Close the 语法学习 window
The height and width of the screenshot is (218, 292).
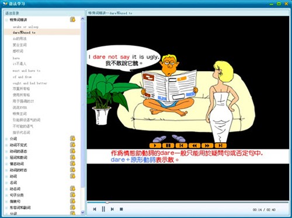click(286, 3)
